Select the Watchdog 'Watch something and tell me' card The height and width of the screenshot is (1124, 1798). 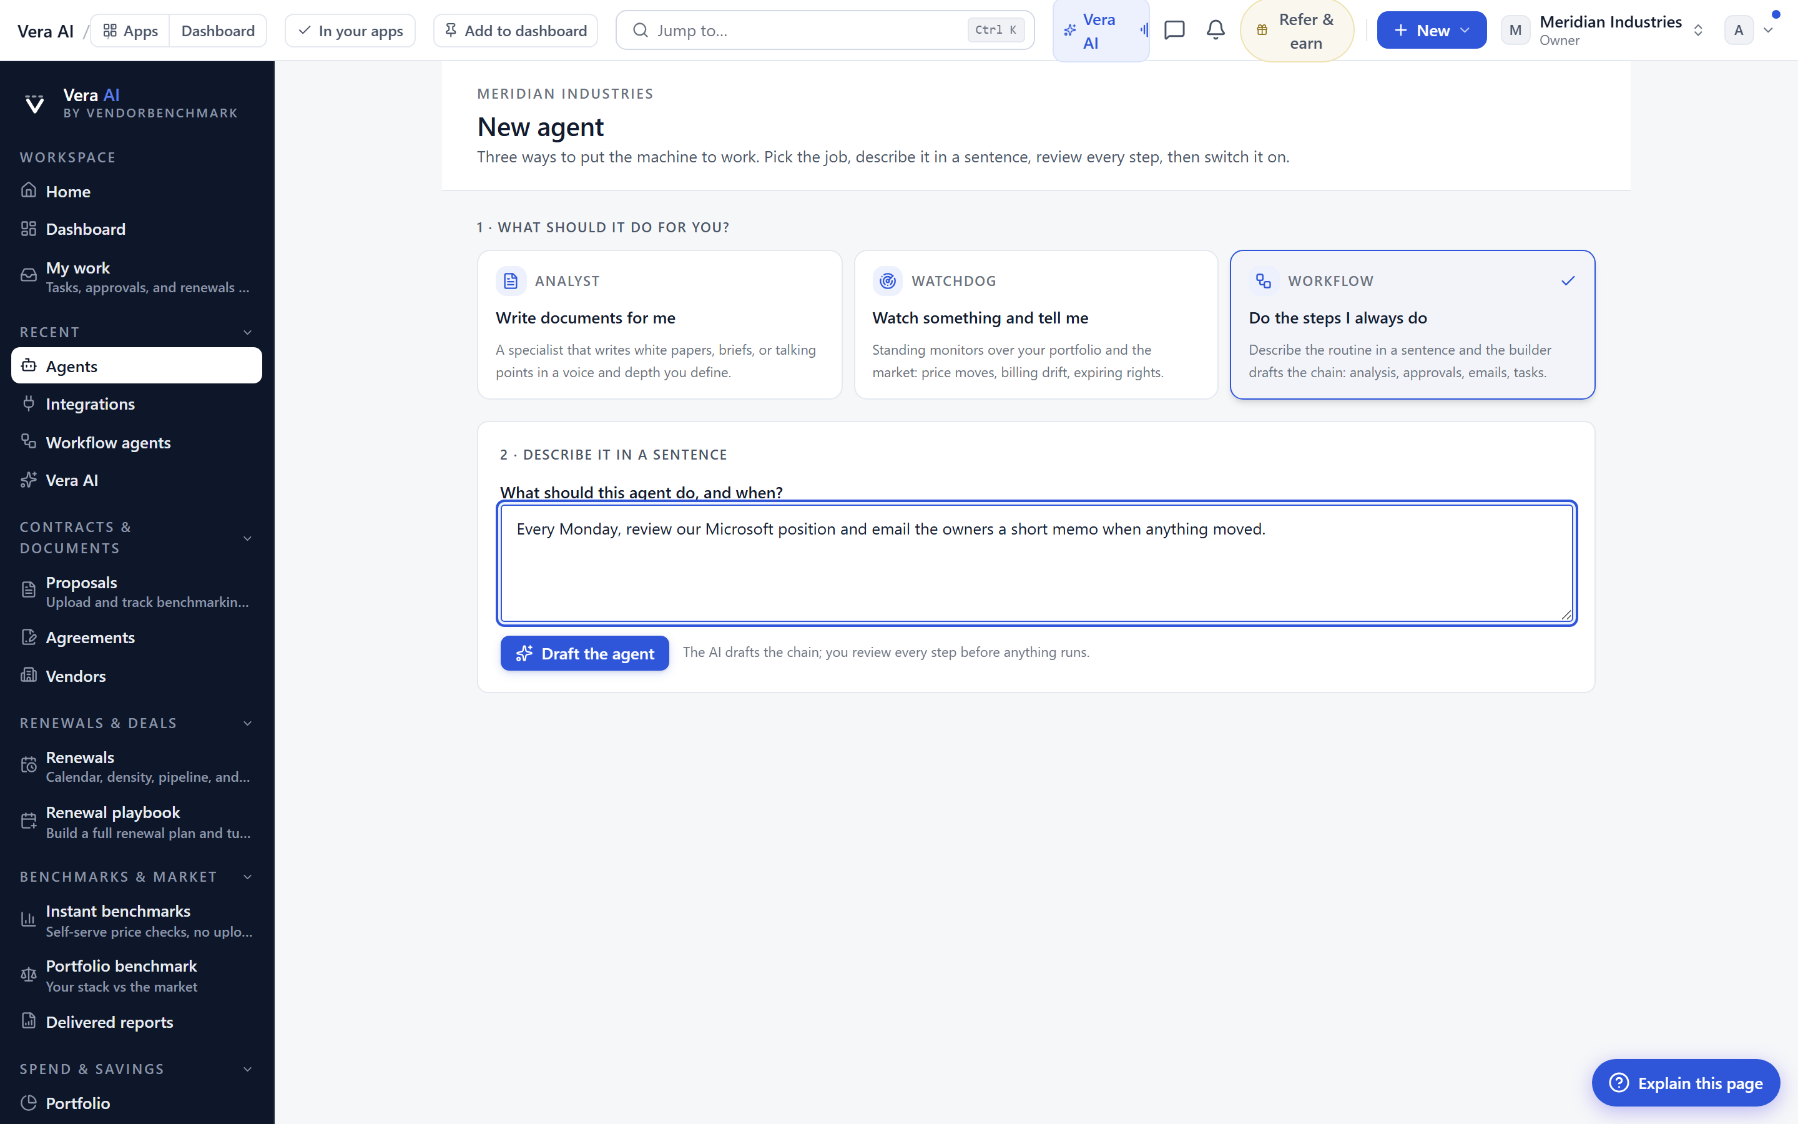pyautogui.click(x=1036, y=325)
